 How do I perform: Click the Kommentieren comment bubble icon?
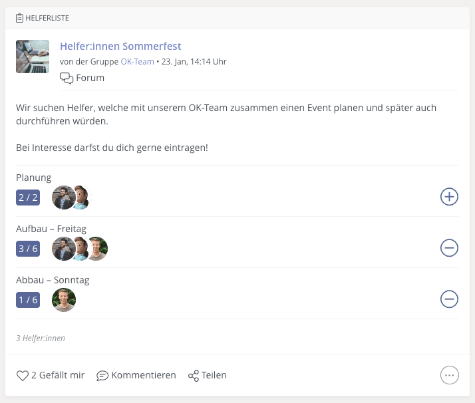pos(102,376)
